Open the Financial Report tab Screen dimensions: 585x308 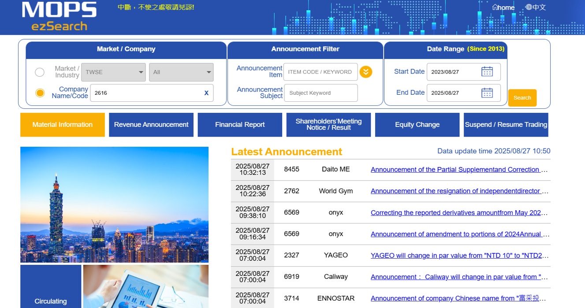click(x=240, y=125)
